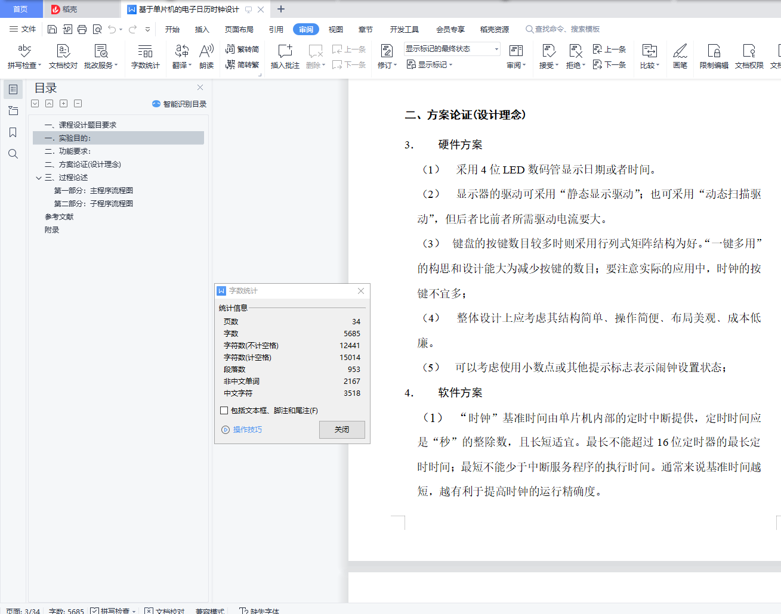Expand the 翻译 dropdown arrow
The width and height of the screenshot is (781, 614).
click(190, 66)
